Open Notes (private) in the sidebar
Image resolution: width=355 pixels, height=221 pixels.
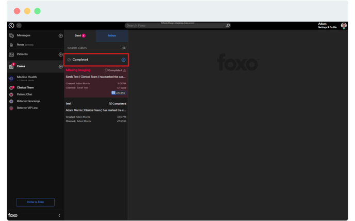[25, 45]
